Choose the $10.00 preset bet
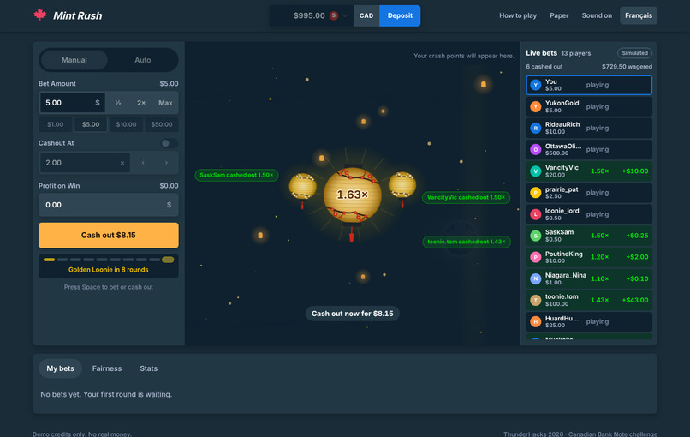Screen dimensions: 690x437 click(127, 124)
